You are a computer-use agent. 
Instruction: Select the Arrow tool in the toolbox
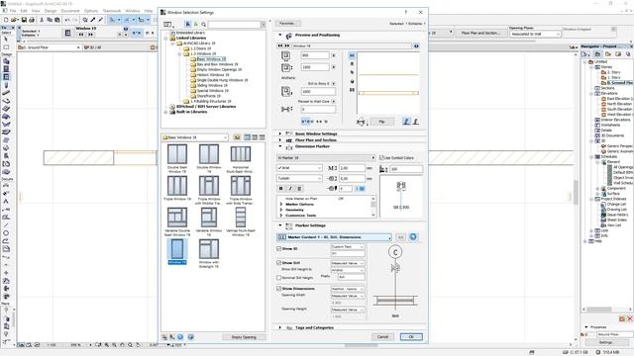tap(6, 40)
